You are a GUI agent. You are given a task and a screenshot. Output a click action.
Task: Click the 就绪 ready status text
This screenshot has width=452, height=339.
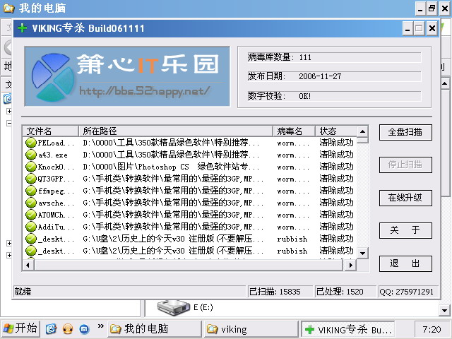[x=23, y=292]
